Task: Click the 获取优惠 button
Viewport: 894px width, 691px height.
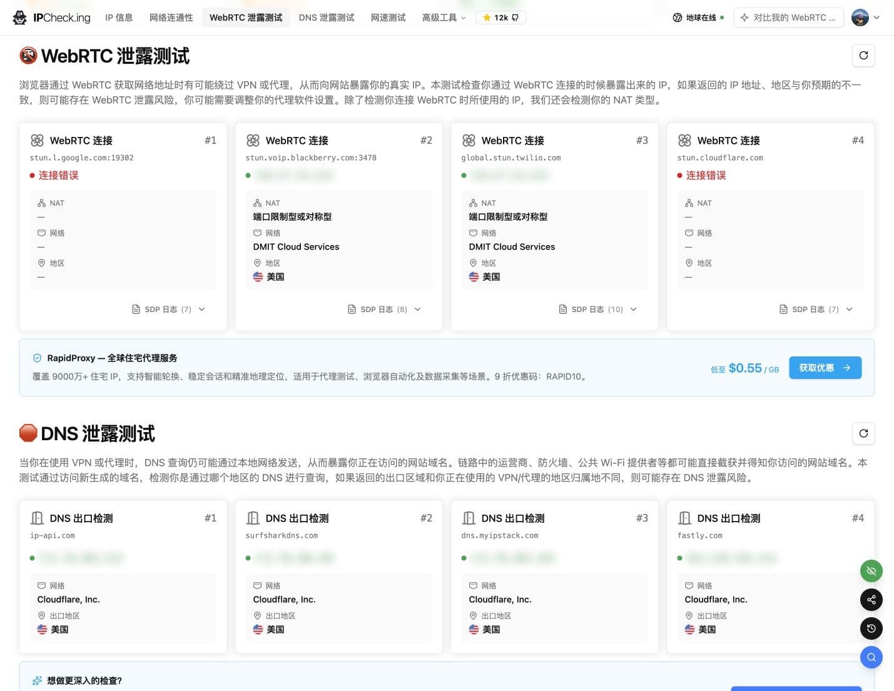Action: click(825, 368)
